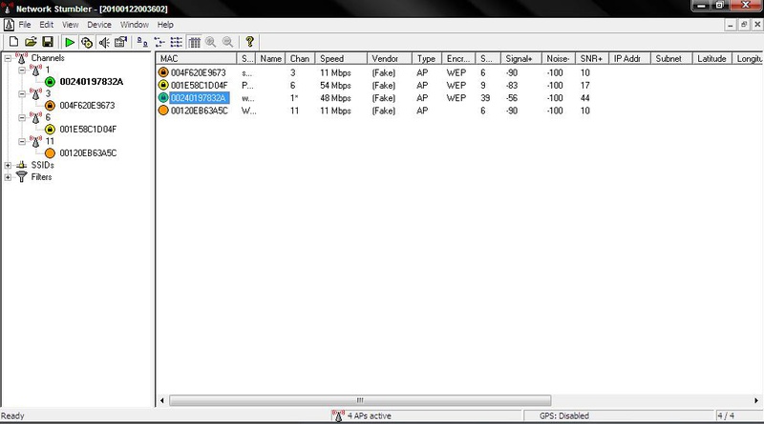This screenshot has width=764, height=424.
Task: Sort by the Chan column header
Action: point(300,58)
